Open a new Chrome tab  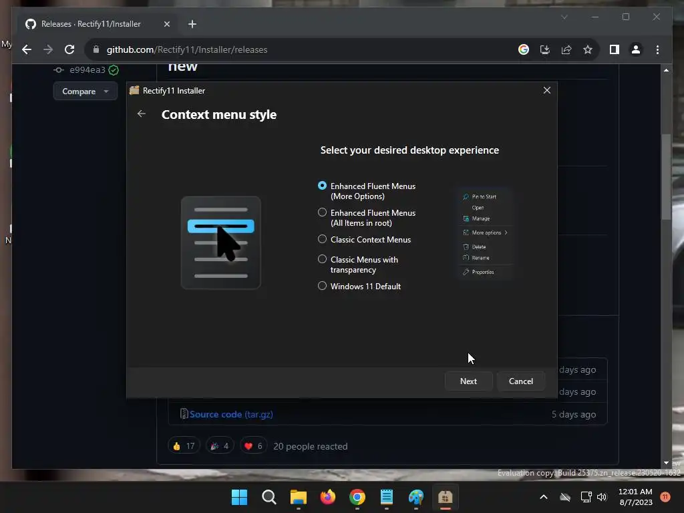tap(192, 24)
